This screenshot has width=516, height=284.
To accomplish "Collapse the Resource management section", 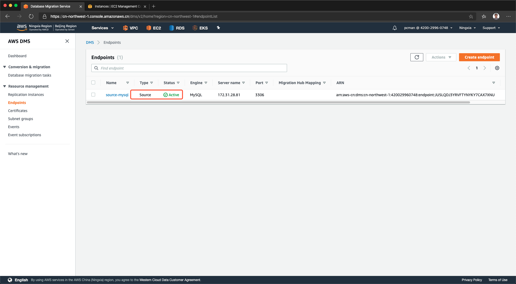I will coord(5,86).
